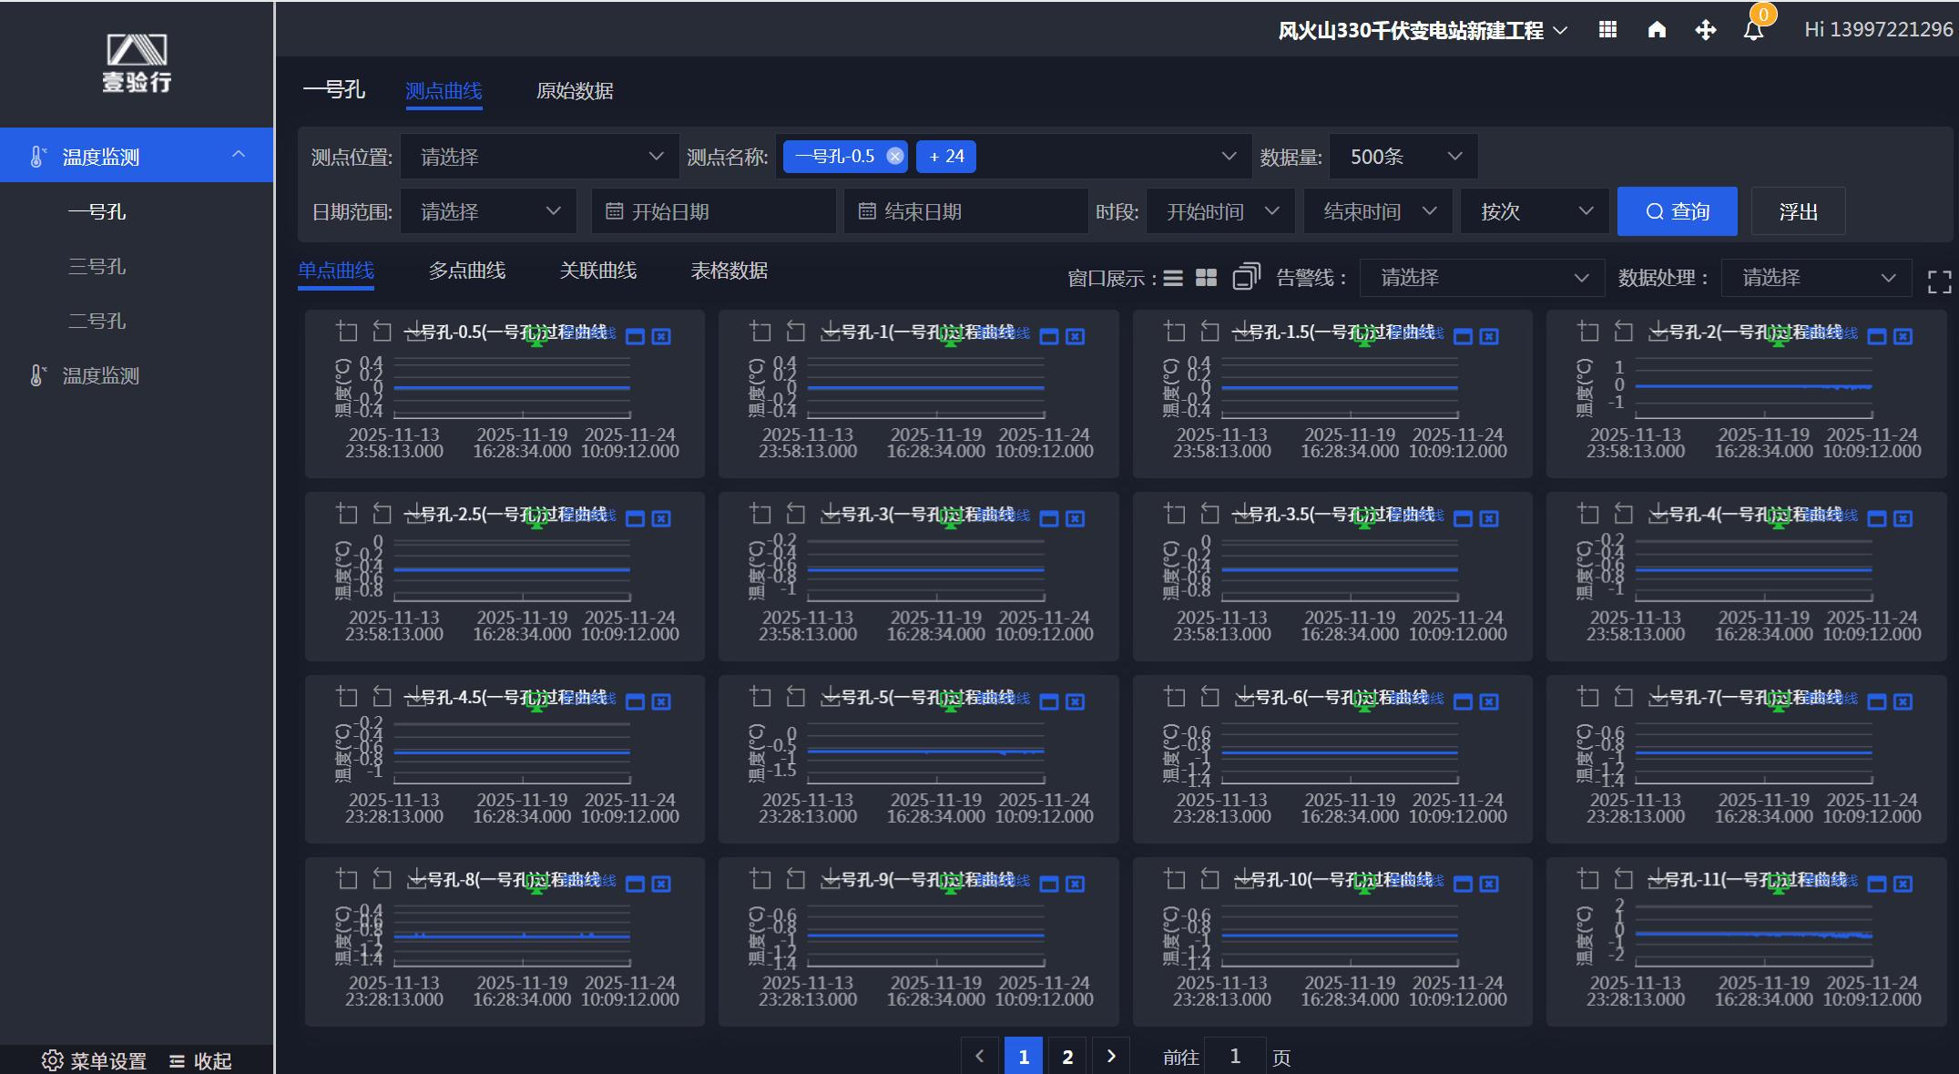Close the 一号孔-2 chart panel with blue X
This screenshot has width=1959, height=1074.
click(1903, 337)
